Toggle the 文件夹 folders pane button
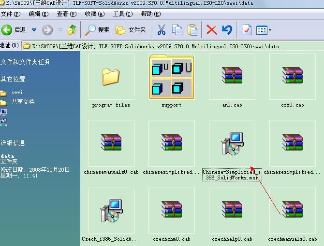Image resolution: width=324 pixels, height=246 pixels. 131,30
